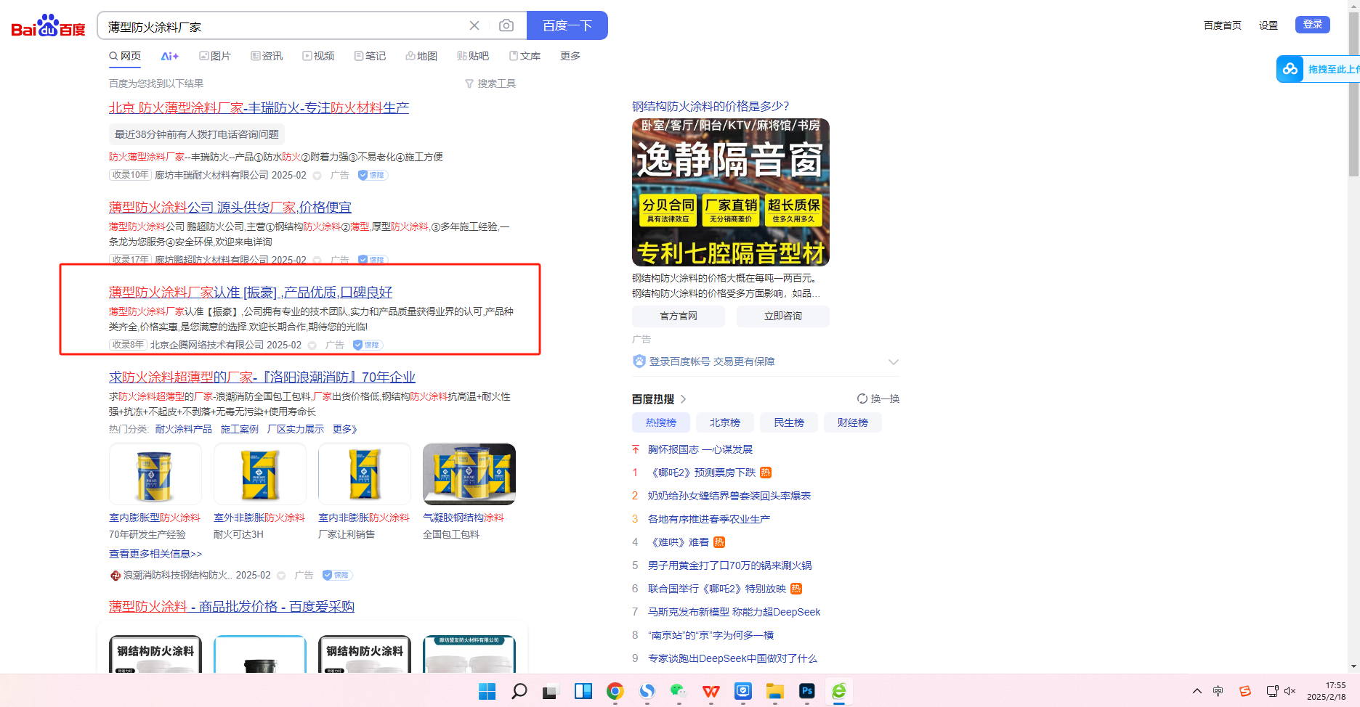This screenshot has height=707, width=1360.
Task: Open image search camera icon
Action: point(506,25)
